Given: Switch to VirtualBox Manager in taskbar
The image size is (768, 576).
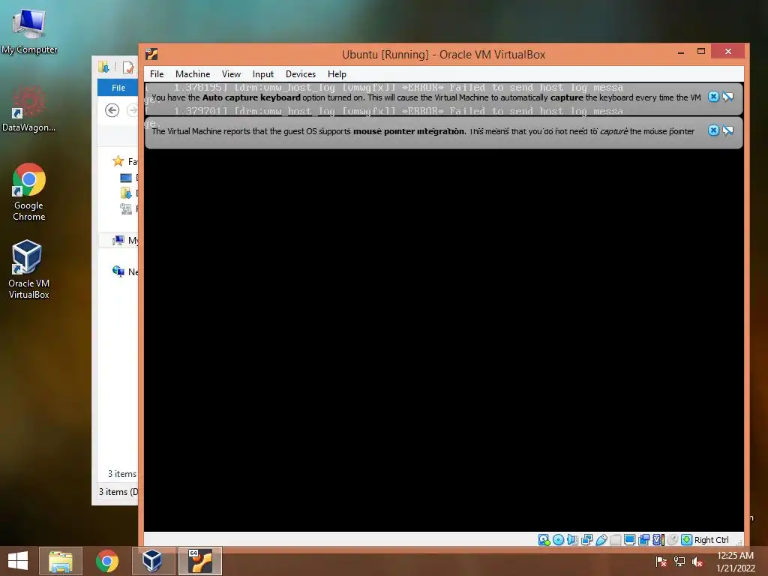Looking at the screenshot, I should pos(153,561).
